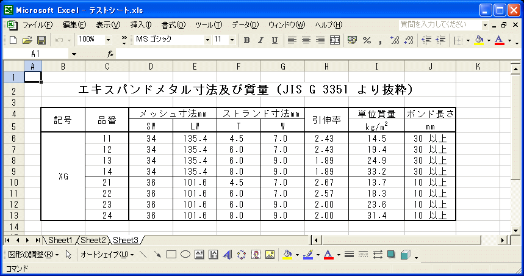Click the Save icon in the toolbar
The width and height of the screenshot is (524, 276).
pos(41,40)
